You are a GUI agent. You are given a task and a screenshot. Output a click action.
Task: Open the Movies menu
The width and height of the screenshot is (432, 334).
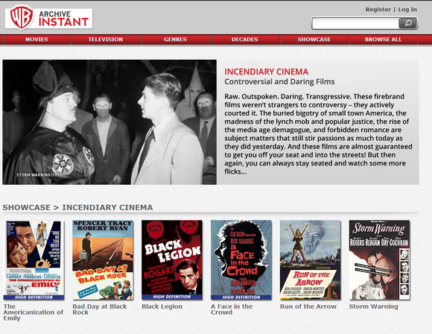[36, 40]
